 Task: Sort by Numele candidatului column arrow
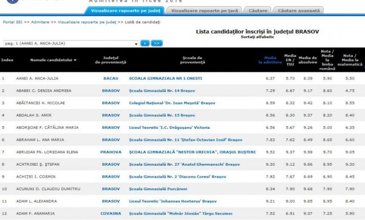75,60
